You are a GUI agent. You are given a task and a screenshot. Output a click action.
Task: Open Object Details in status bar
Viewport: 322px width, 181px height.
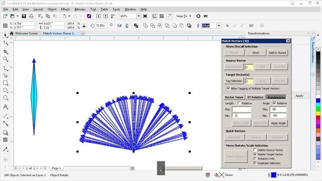pos(59,175)
